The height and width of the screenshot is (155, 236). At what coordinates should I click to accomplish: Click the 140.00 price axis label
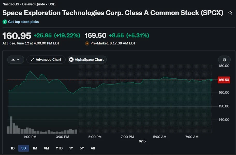click(x=224, y=120)
